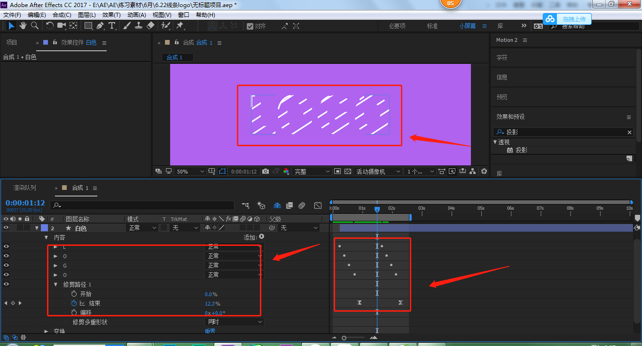The width and height of the screenshot is (642, 346).
Task: Toggle the transparency grid button
Action: (348, 172)
